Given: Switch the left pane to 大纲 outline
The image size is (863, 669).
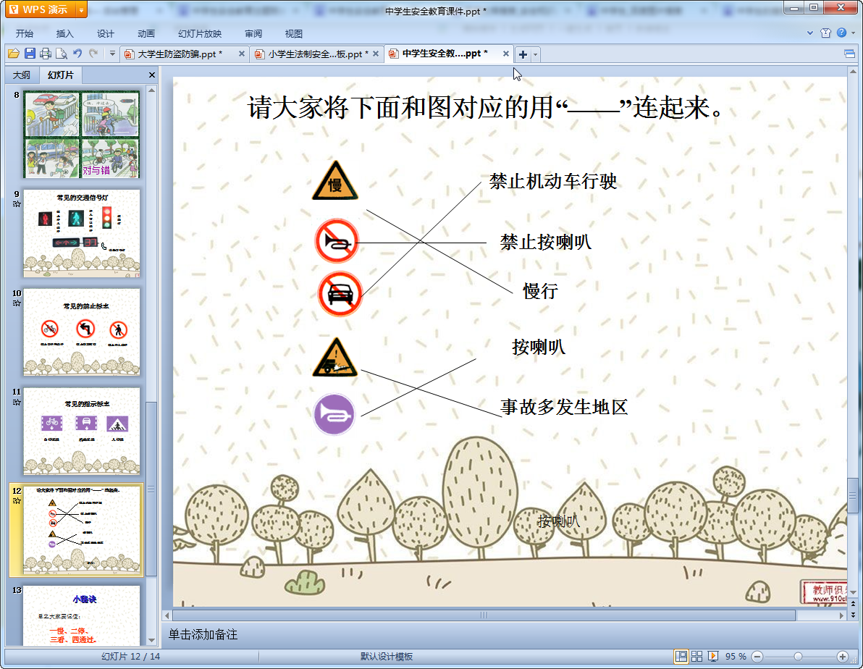Looking at the screenshot, I should [22, 75].
